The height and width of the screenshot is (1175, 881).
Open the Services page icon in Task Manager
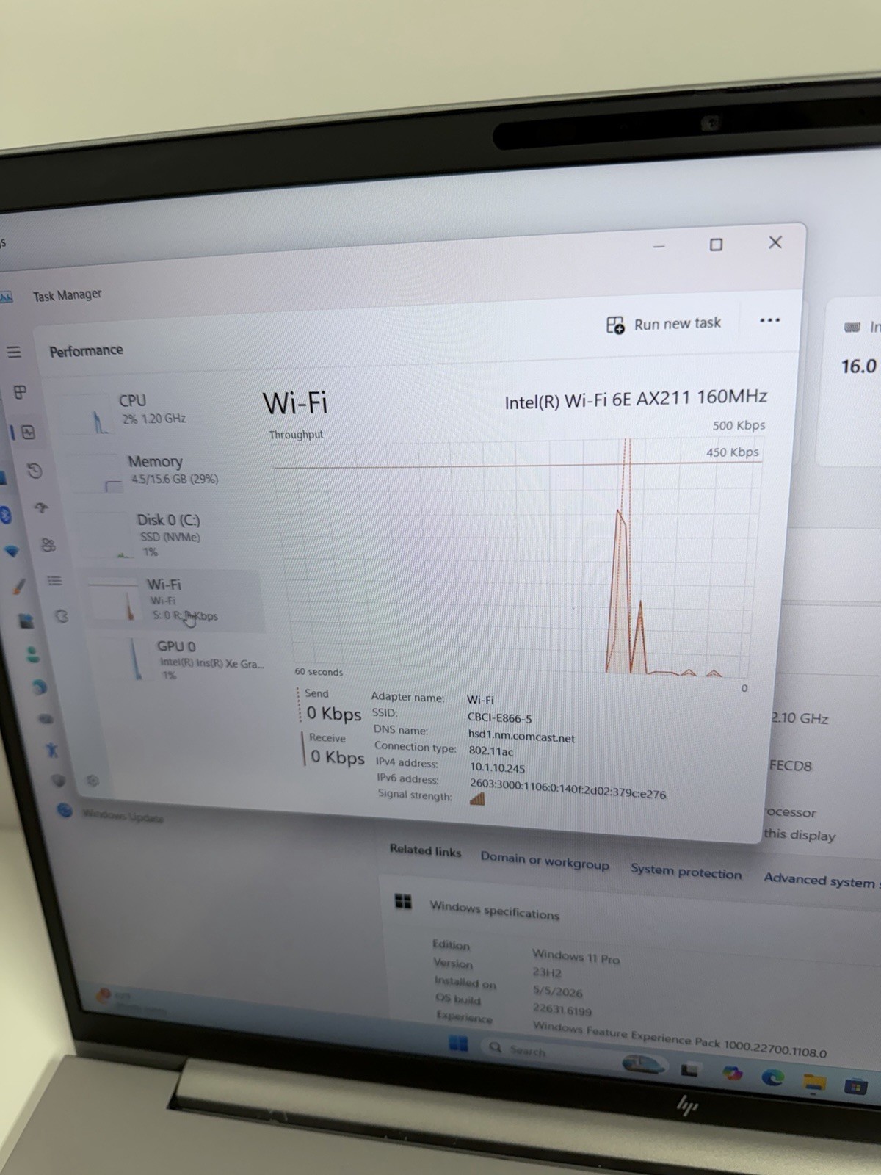pyautogui.click(x=62, y=617)
